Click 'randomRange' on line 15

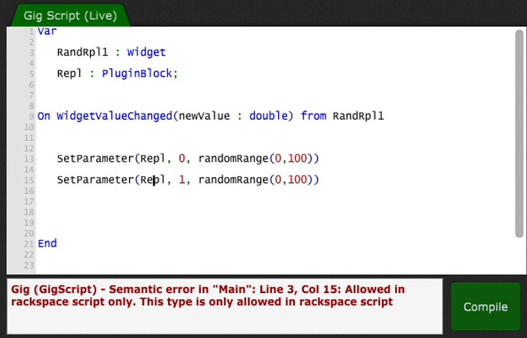point(234,180)
